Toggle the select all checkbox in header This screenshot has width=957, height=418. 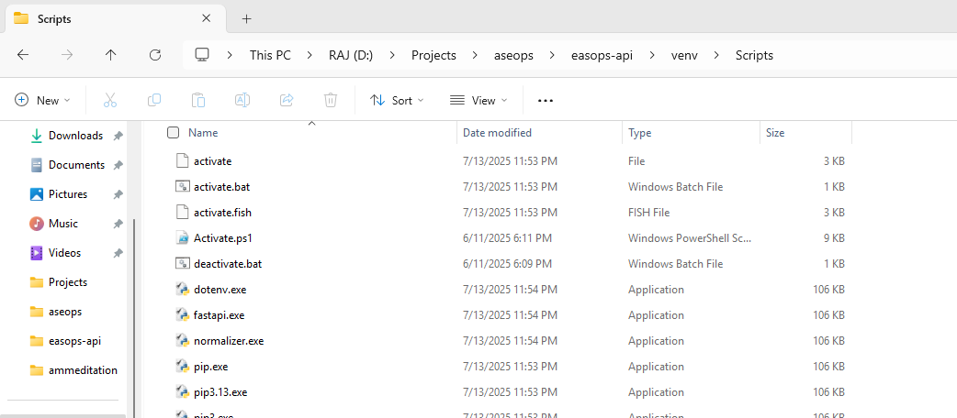tap(174, 133)
